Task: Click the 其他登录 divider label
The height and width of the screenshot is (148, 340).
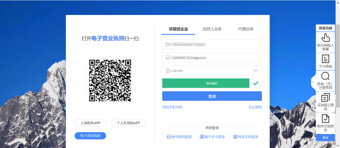Action: tap(212, 128)
